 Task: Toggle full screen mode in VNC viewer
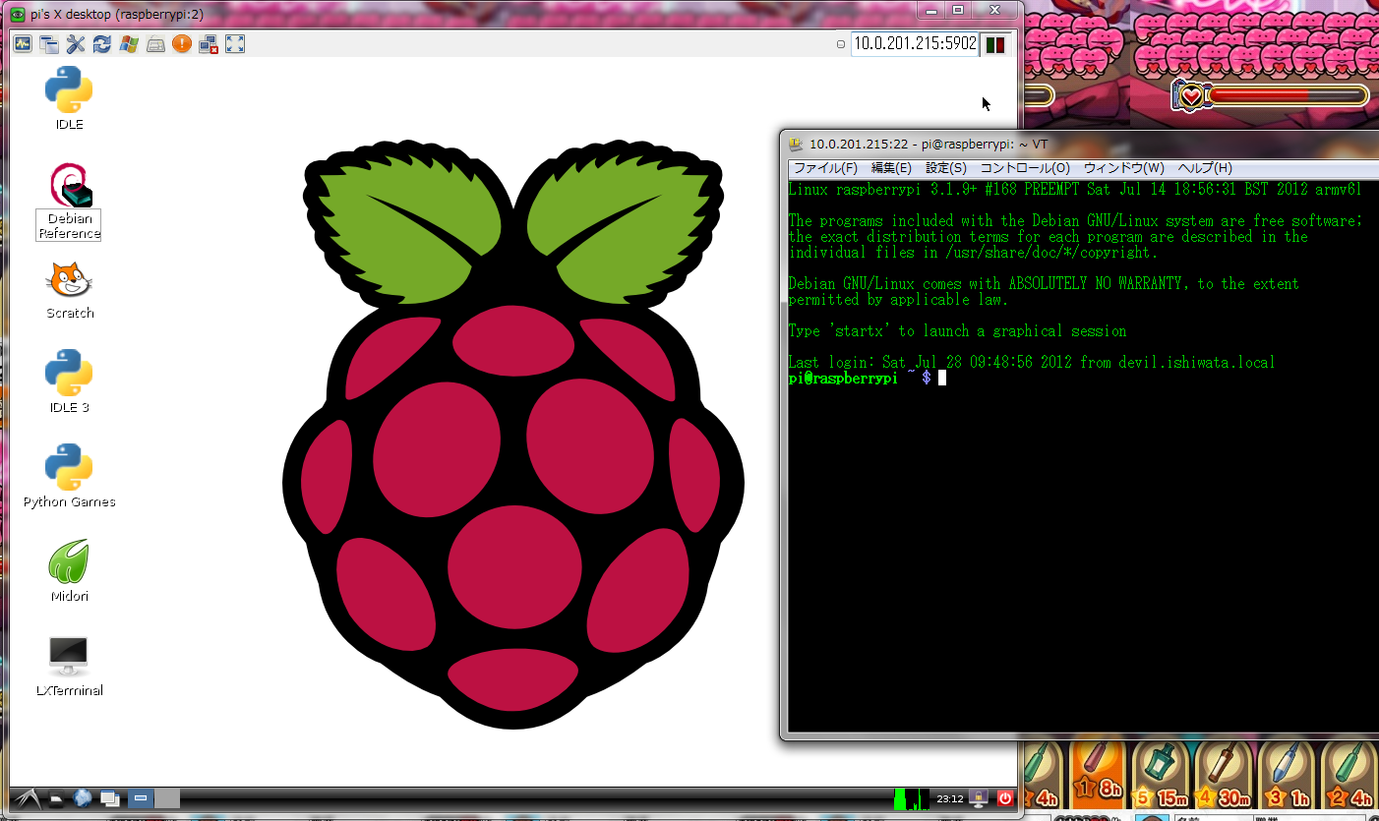coord(234,43)
